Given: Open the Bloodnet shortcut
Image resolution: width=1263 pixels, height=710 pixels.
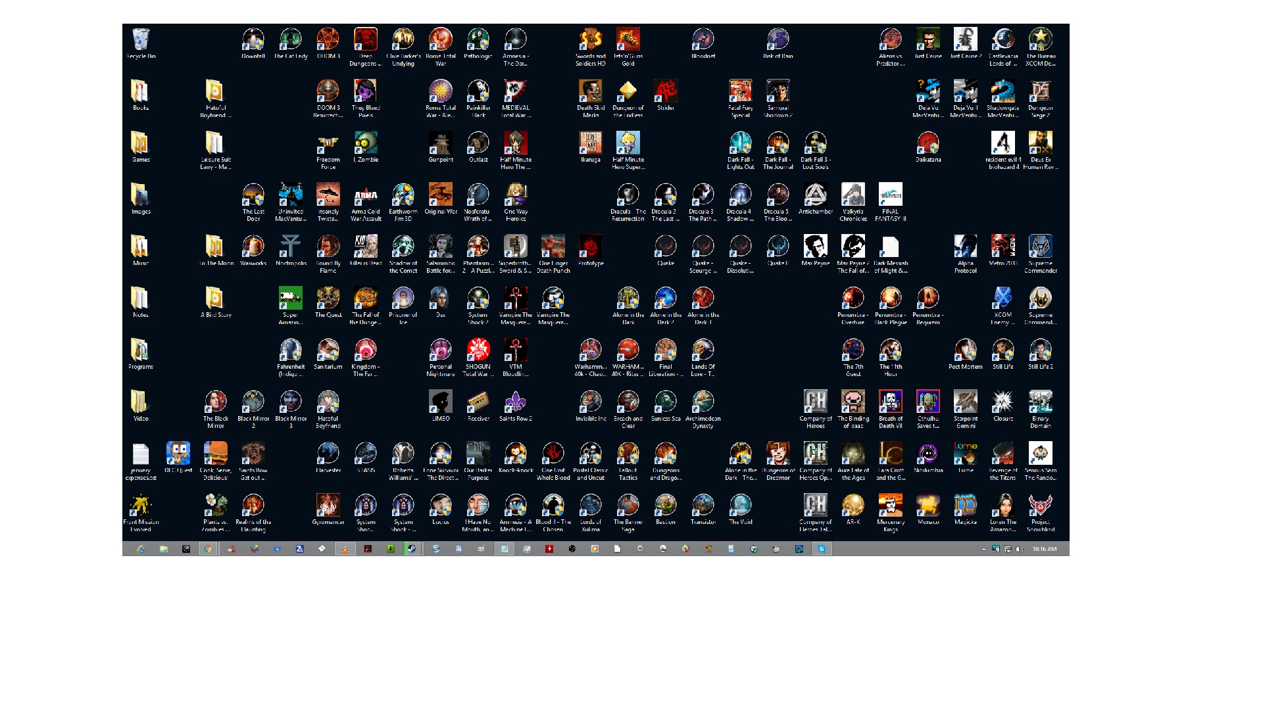Looking at the screenshot, I should (x=703, y=43).
